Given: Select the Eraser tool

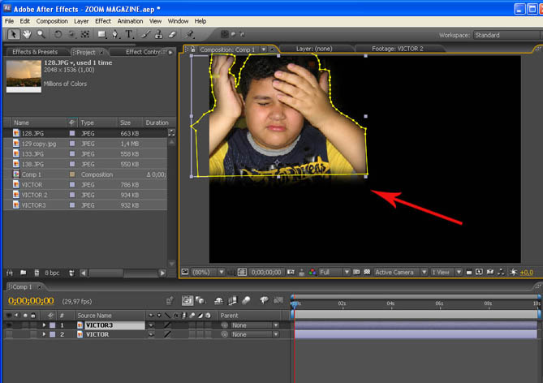Looking at the screenshot, I should click(170, 35).
